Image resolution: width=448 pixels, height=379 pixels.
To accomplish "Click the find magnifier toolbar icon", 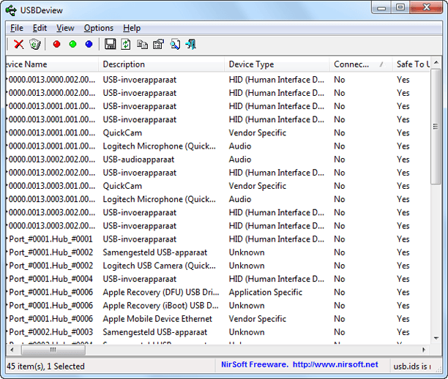I will tap(175, 45).
